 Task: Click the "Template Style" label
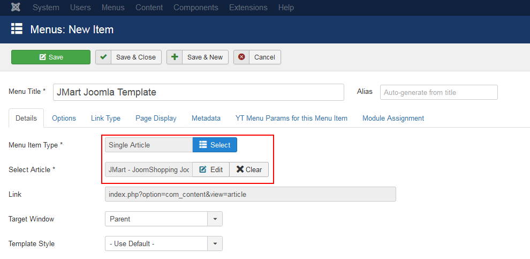point(32,244)
